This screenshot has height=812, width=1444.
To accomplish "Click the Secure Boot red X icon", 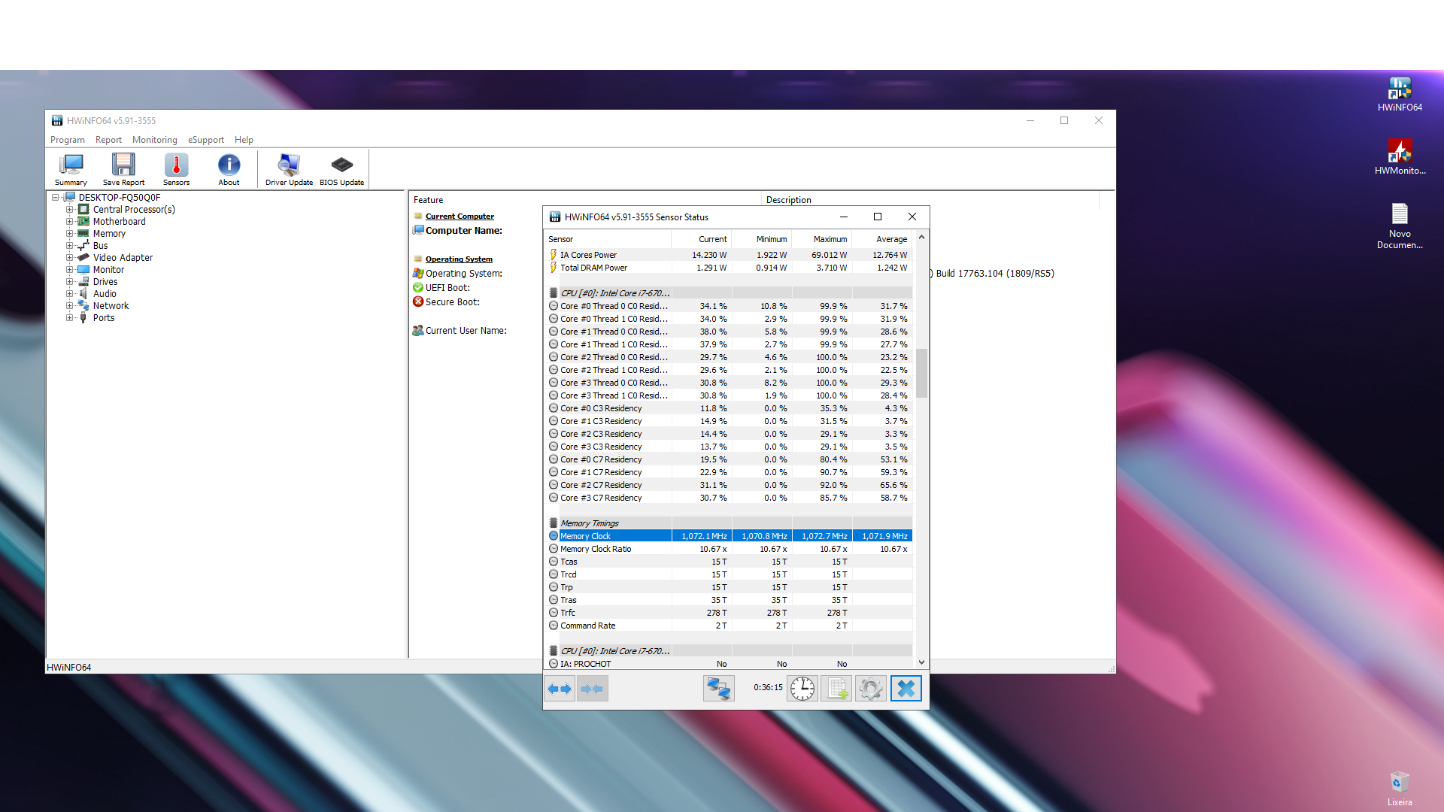I will point(418,302).
